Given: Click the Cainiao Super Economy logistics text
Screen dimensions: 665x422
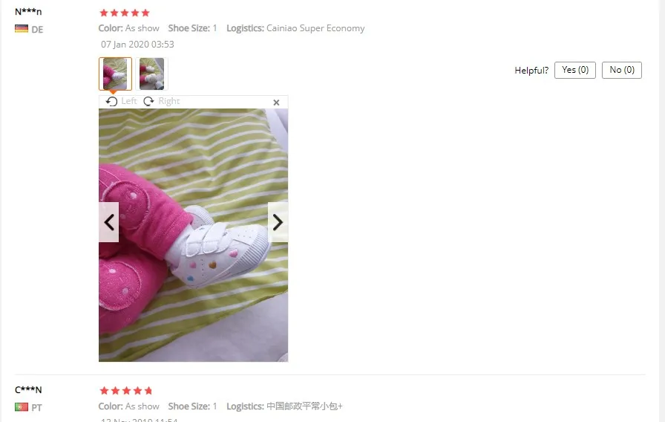Looking at the screenshot, I should click(x=315, y=28).
